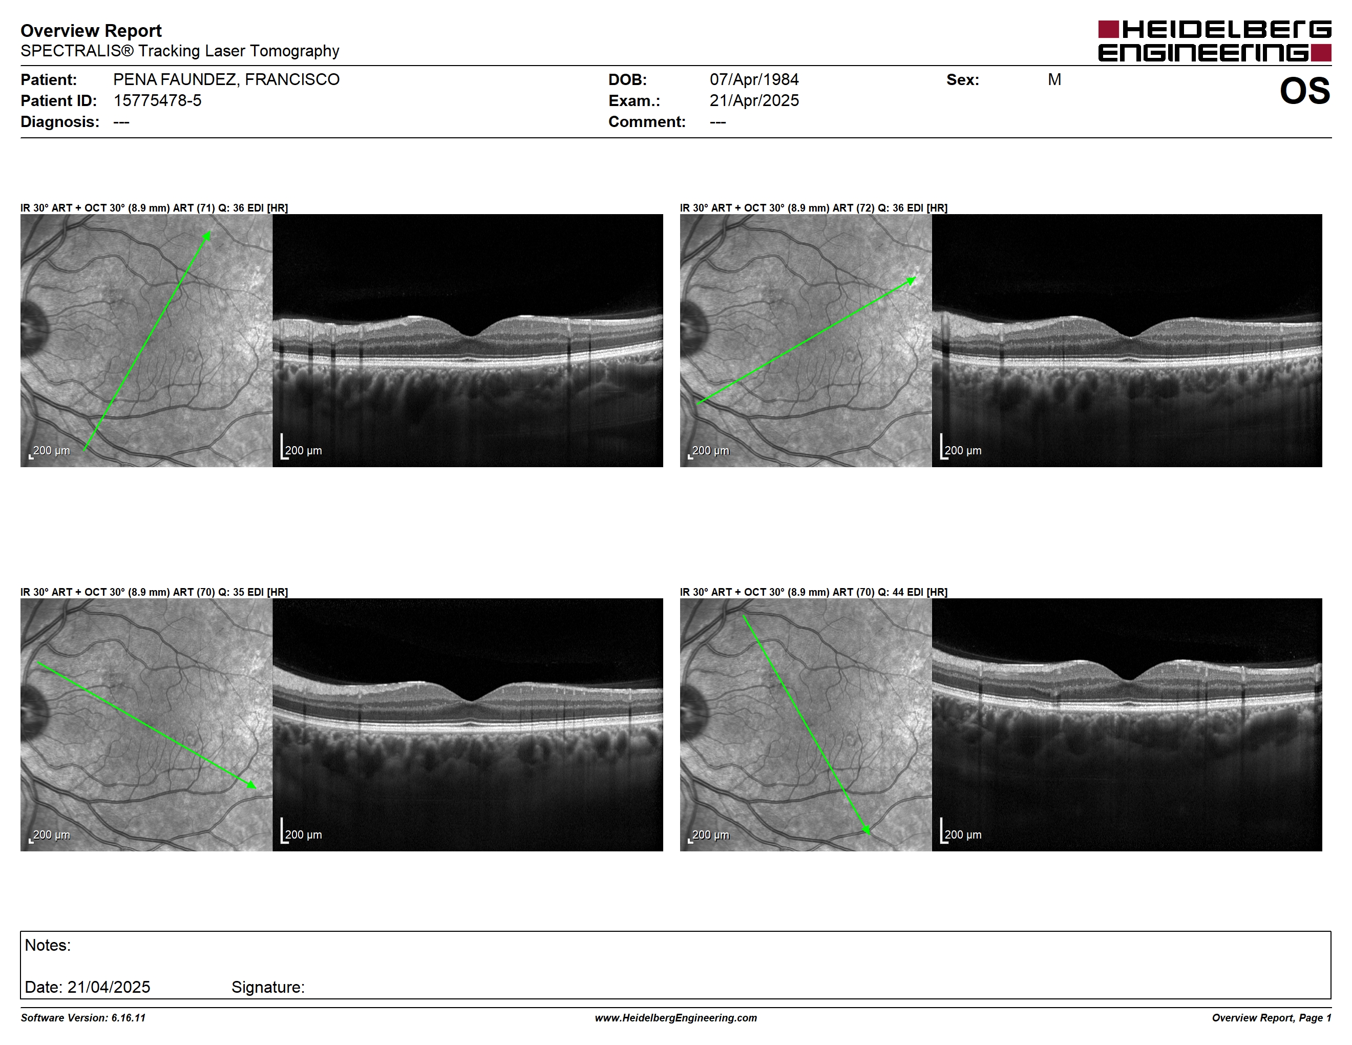Open the bottom-right IR fundus image
This screenshot has width=1352, height=1045.
pos(806,724)
